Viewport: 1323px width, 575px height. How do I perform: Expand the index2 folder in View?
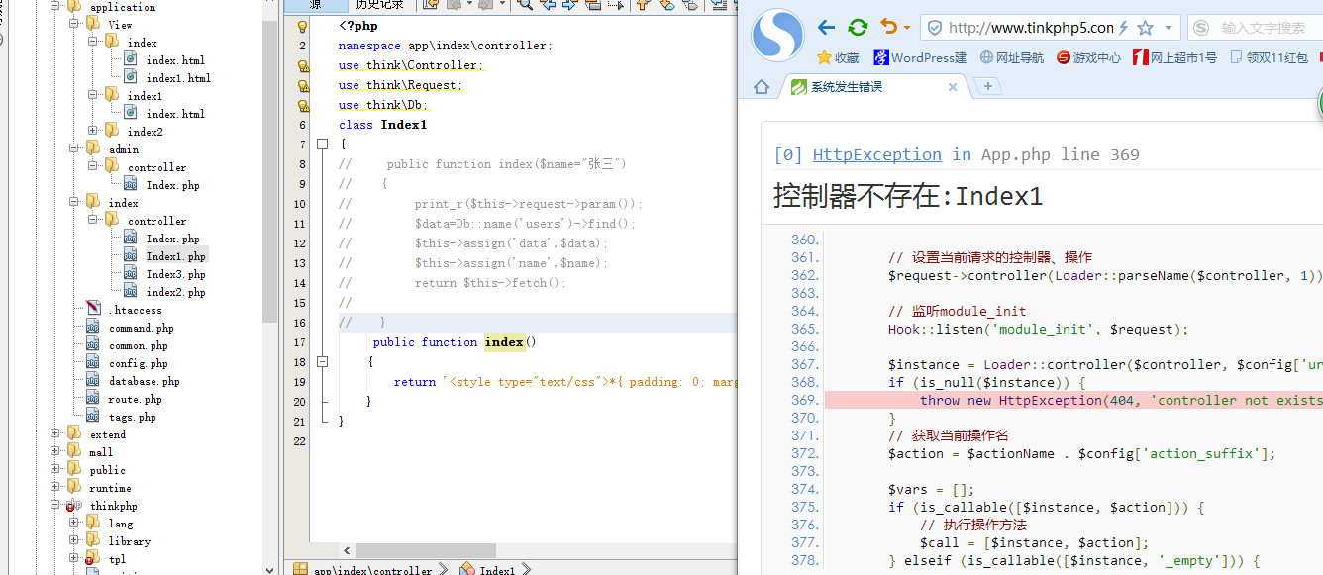tap(93, 132)
